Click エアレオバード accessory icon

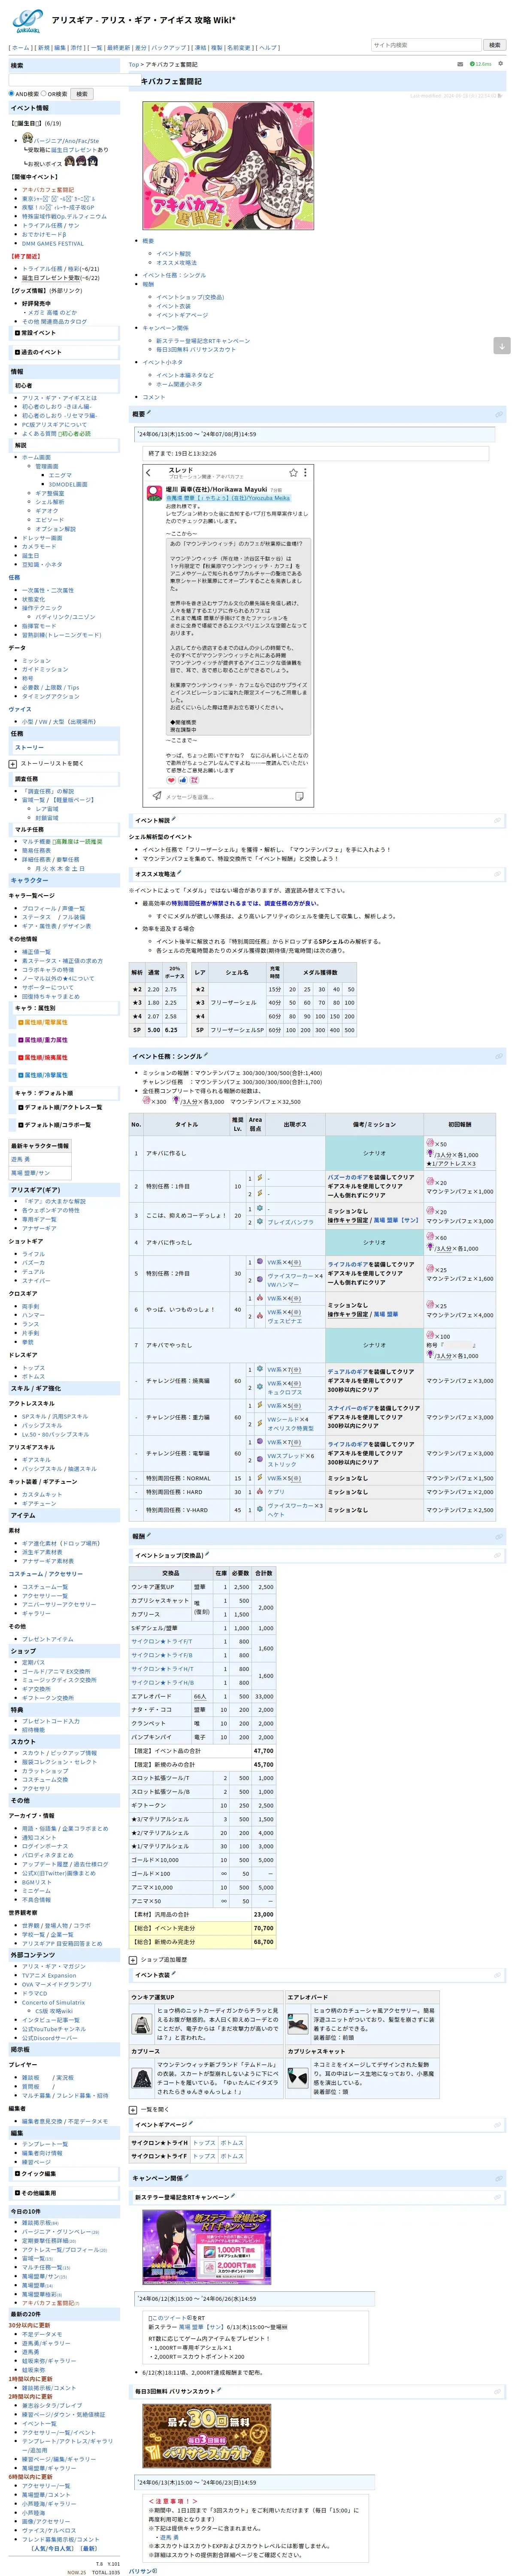[x=298, y=2023]
